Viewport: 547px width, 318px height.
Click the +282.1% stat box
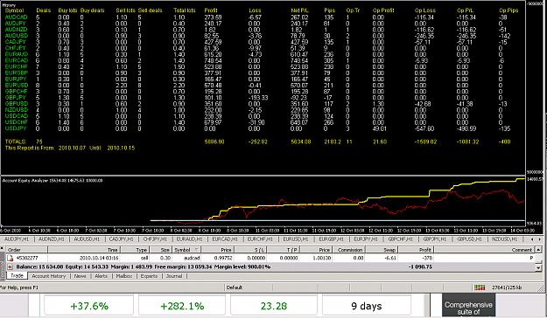[182, 306]
